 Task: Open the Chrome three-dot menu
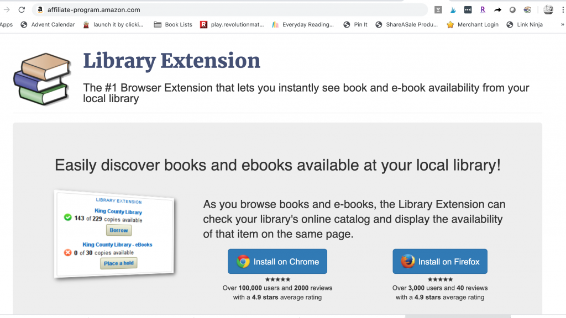pos(563,10)
